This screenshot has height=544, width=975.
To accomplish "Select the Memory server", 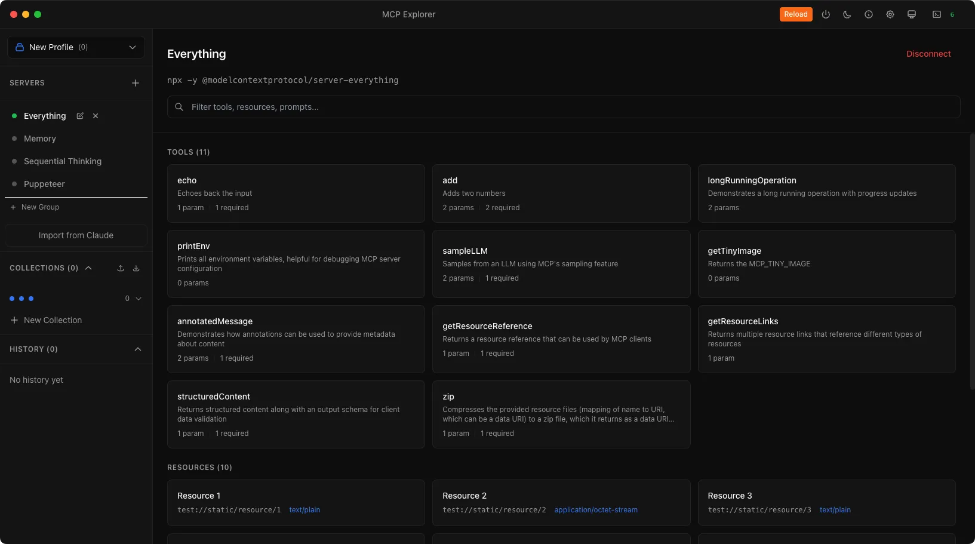I will (40, 139).
